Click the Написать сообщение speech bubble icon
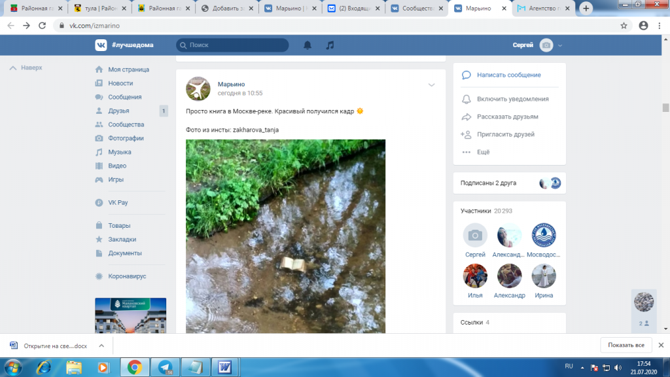 pyautogui.click(x=466, y=75)
